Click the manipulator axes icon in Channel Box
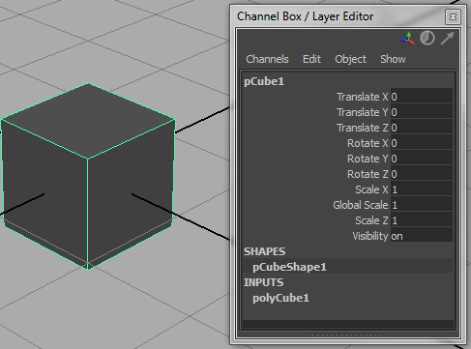The width and height of the screenshot is (471, 349). (x=407, y=39)
